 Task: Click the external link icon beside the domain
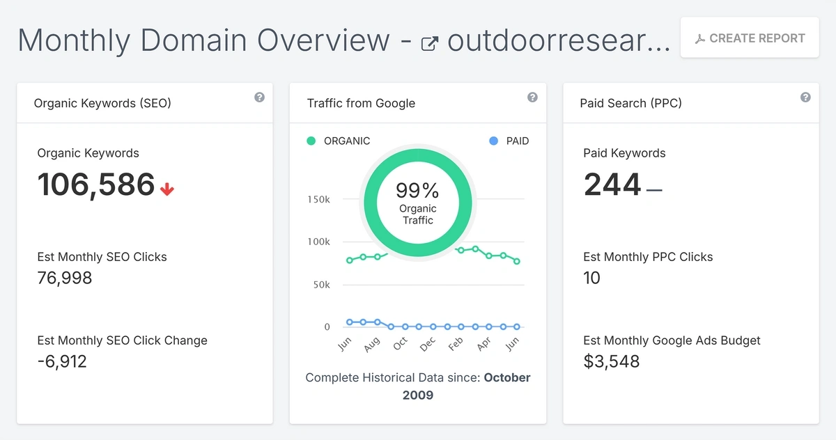tap(431, 45)
